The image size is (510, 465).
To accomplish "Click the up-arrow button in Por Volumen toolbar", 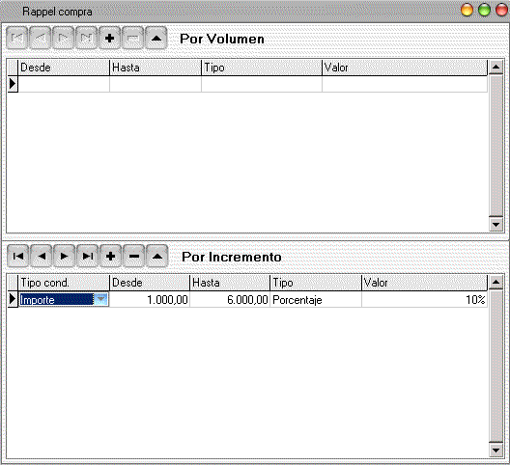I will coord(156,38).
